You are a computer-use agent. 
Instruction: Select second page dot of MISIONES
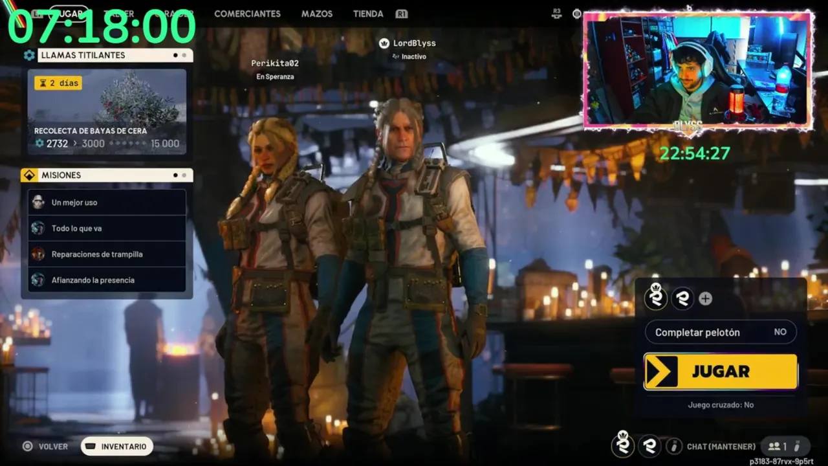[184, 175]
